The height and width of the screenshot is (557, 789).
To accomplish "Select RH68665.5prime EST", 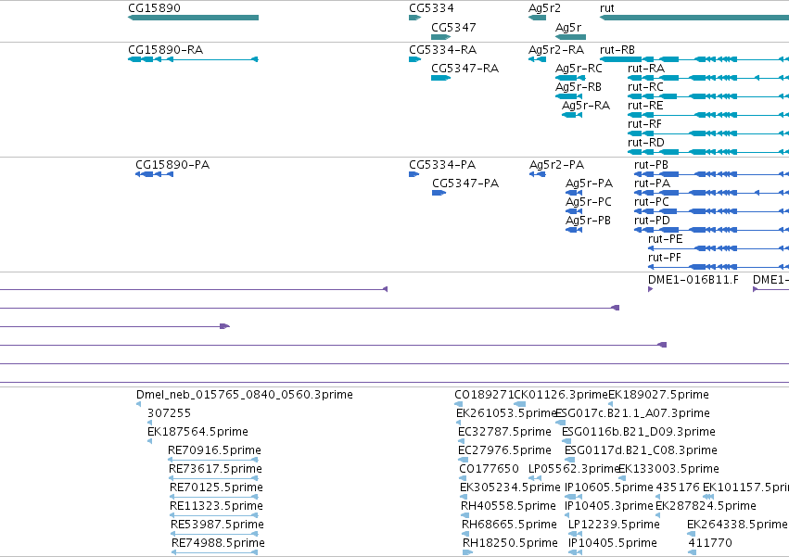I will 466,534.
